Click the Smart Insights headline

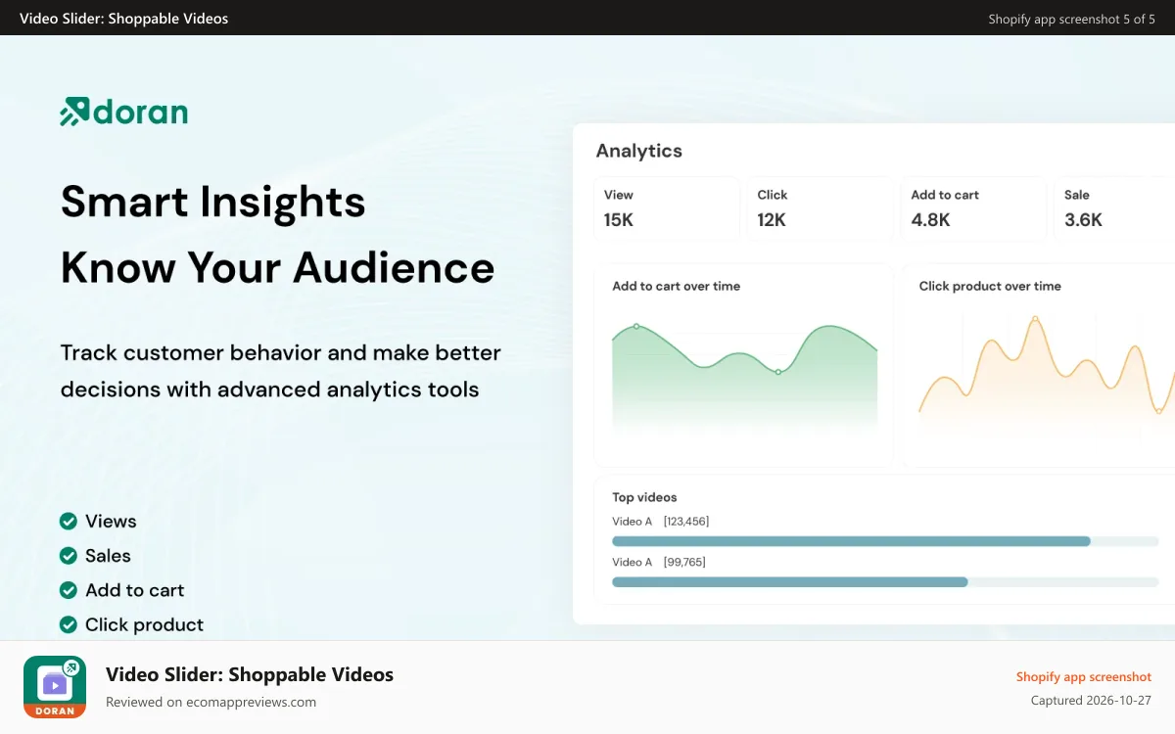212,202
